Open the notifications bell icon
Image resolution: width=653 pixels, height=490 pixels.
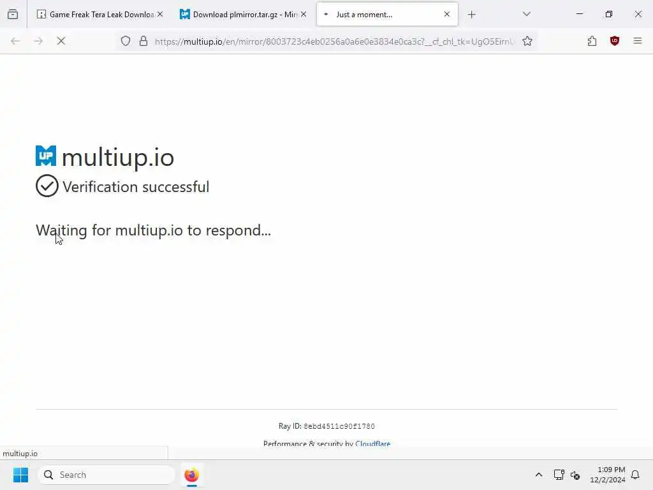coord(635,475)
